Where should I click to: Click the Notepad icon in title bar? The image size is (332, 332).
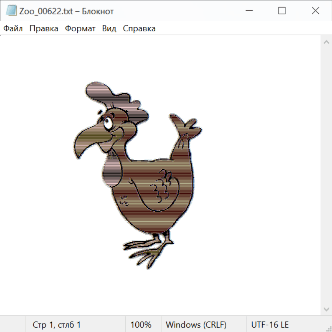tap(11, 11)
